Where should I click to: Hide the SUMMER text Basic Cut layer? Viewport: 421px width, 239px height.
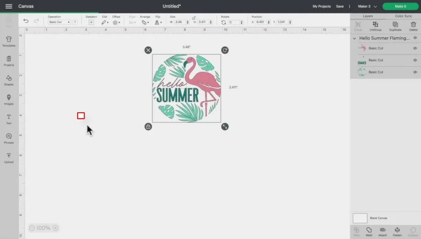coord(415,60)
